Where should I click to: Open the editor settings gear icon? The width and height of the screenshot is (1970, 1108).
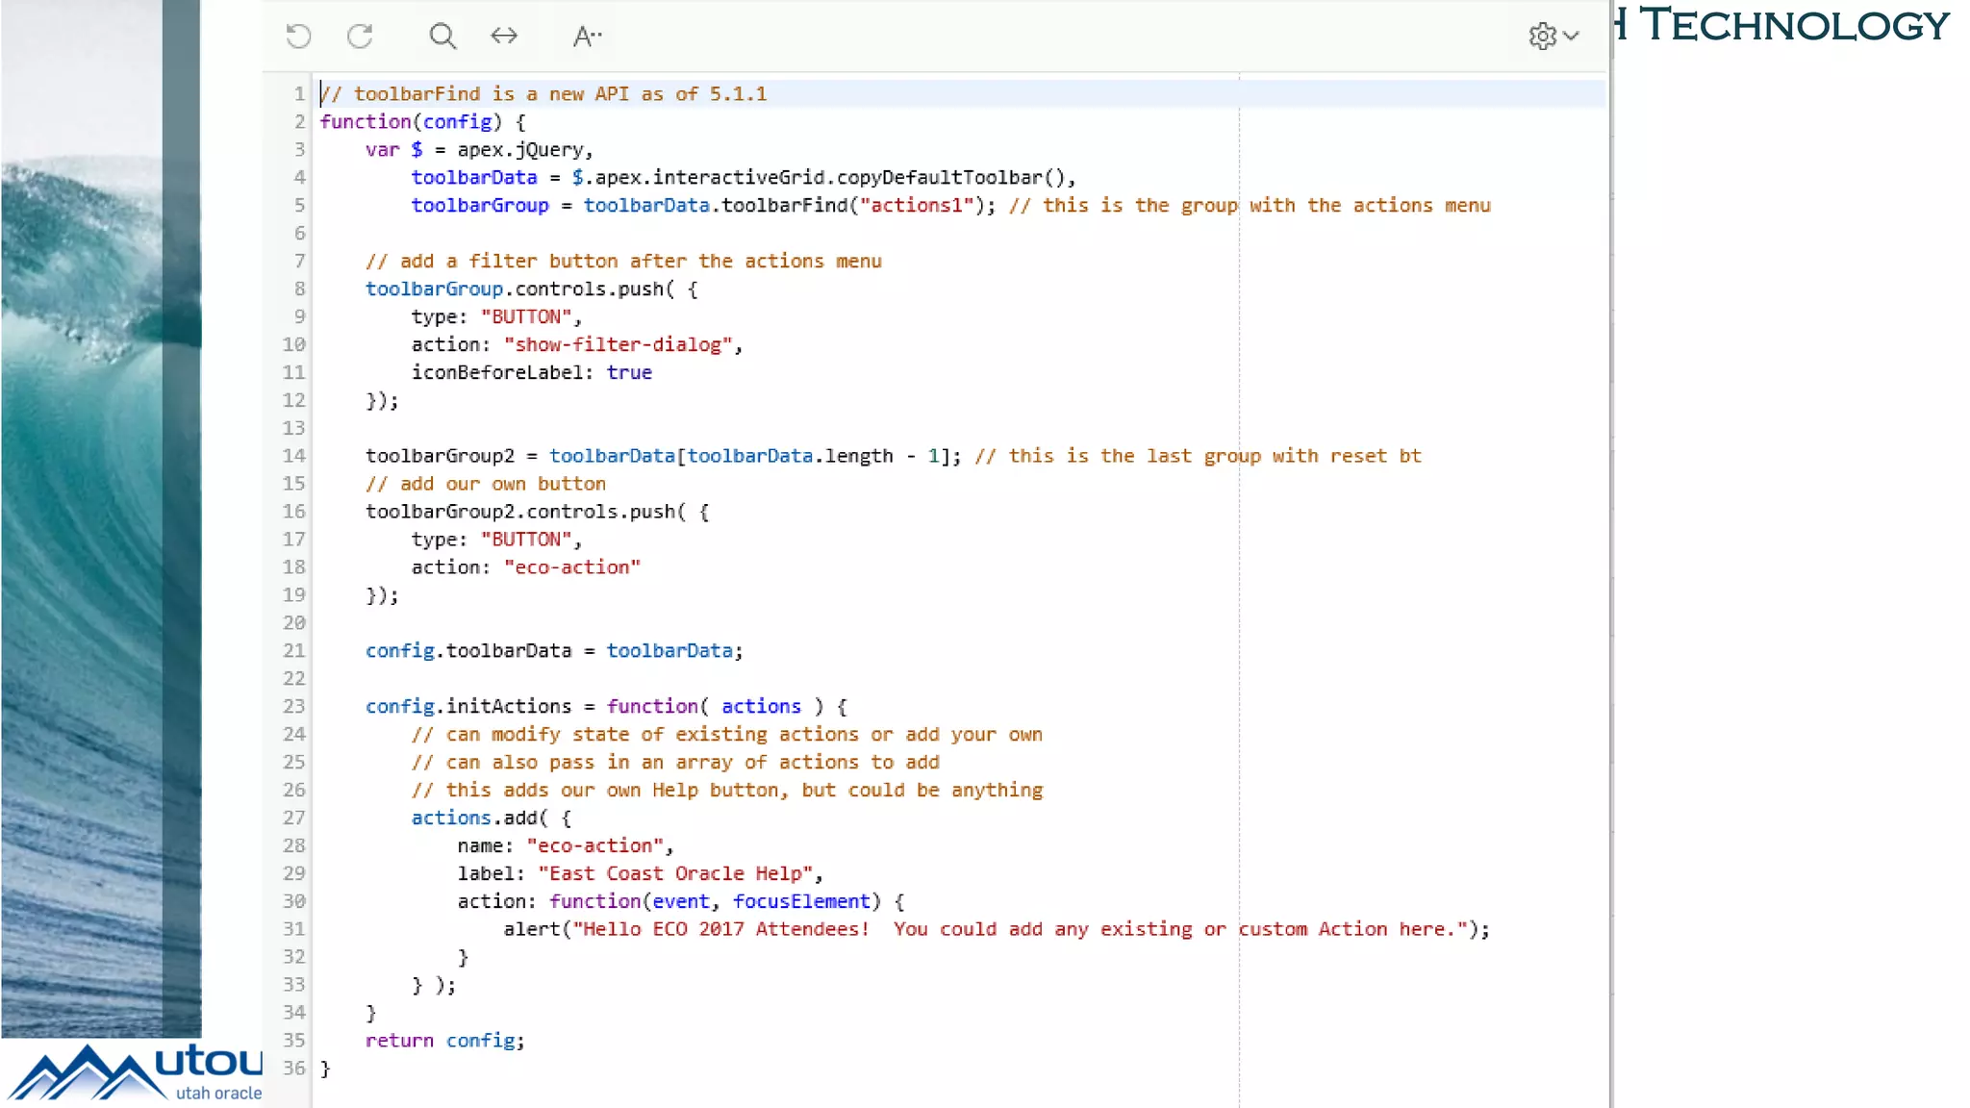pyautogui.click(x=1542, y=37)
